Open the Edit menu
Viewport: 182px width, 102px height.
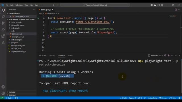(x=12, y=5)
